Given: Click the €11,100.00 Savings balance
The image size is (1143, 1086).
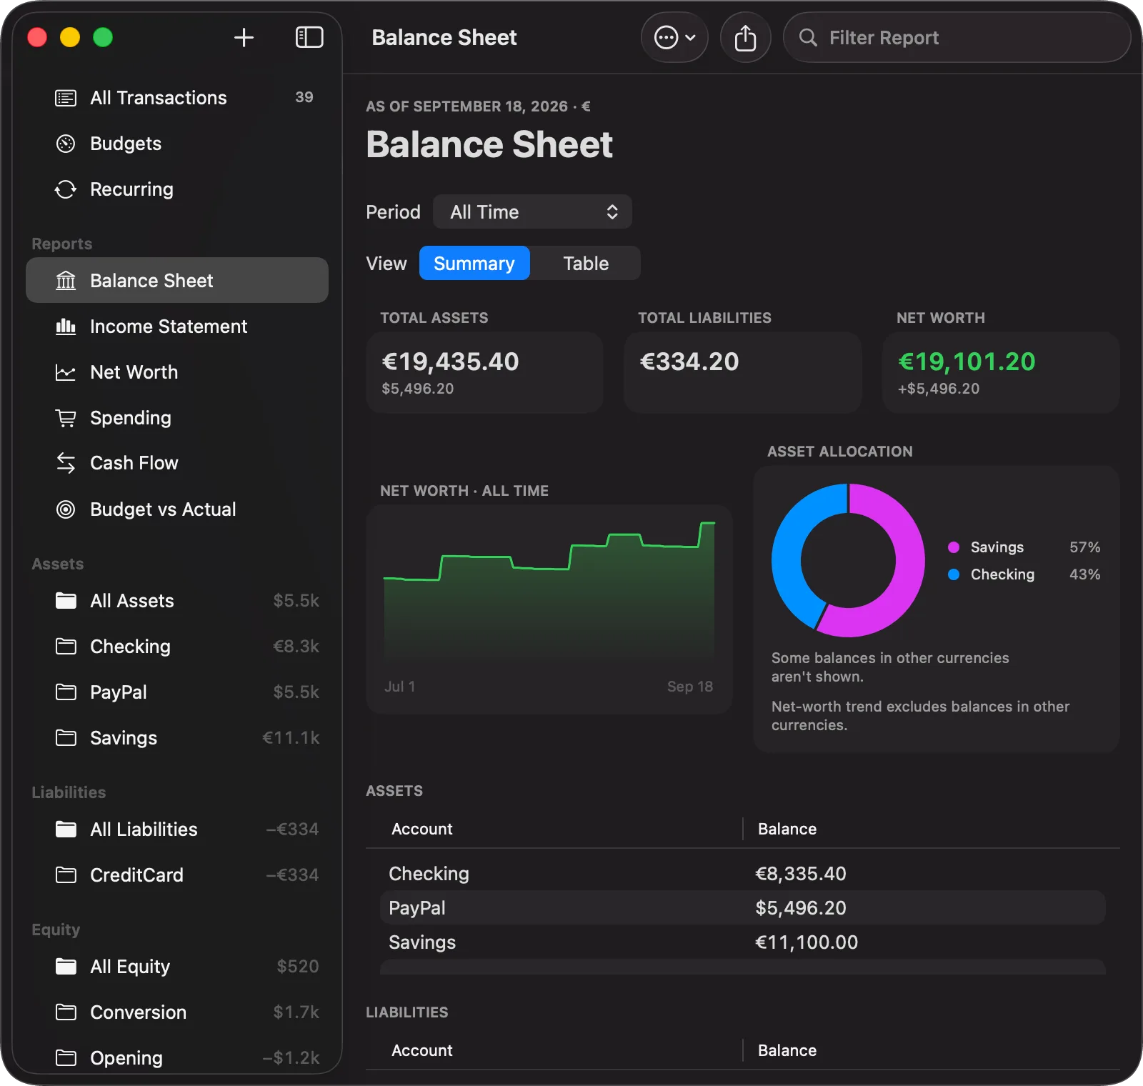Looking at the screenshot, I should (807, 942).
